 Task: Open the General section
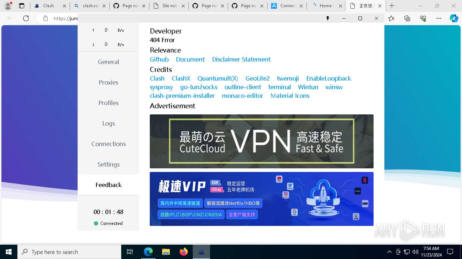click(108, 62)
